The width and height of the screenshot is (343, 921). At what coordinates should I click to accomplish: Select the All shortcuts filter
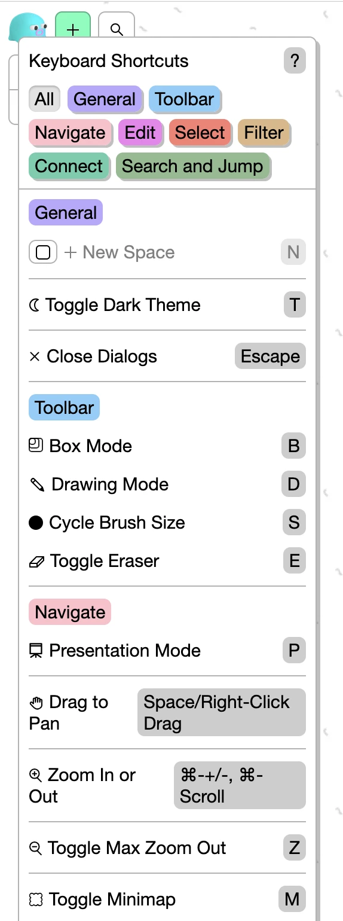pyautogui.click(x=44, y=99)
